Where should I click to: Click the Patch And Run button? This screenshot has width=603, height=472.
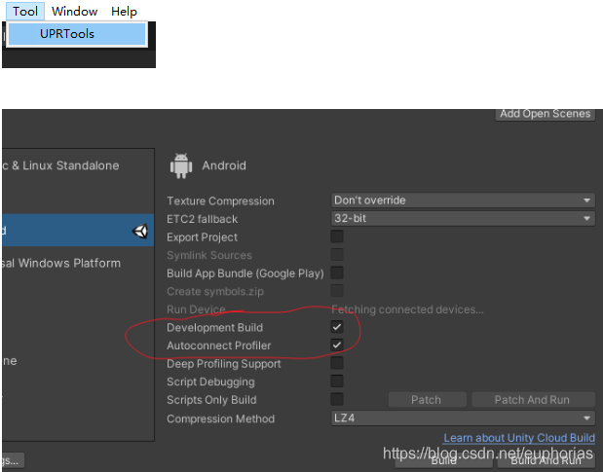pos(533,400)
